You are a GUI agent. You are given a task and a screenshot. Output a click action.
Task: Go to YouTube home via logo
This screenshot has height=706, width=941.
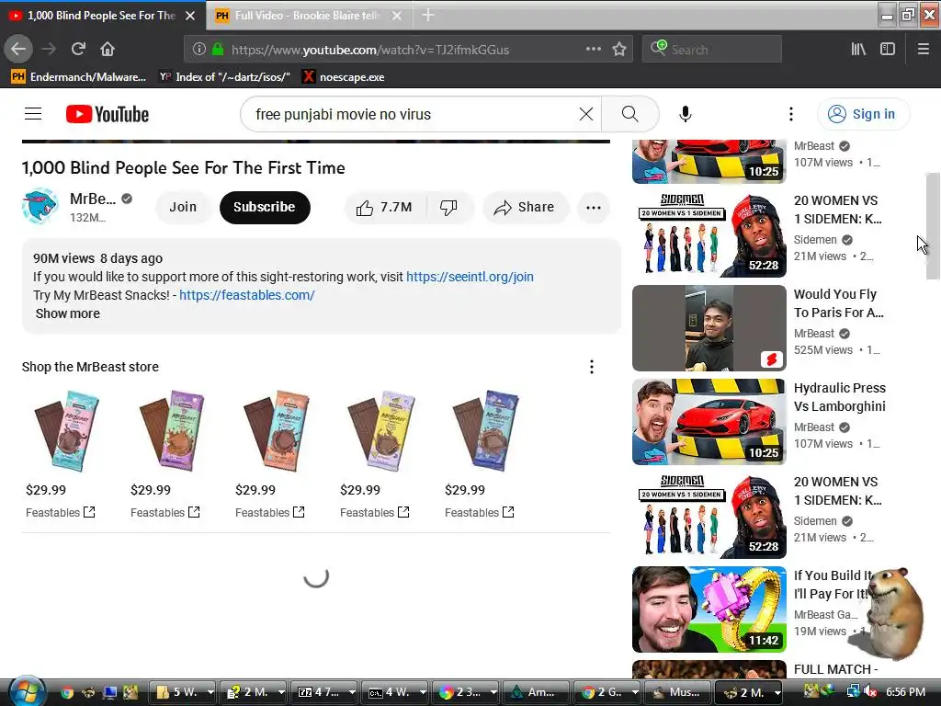tap(108, 114)
